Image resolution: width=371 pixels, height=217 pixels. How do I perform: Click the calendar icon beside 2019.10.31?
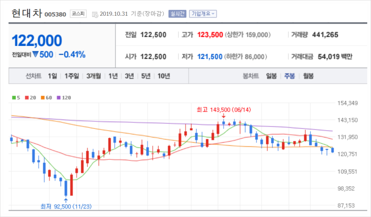(x=95, y=14)
